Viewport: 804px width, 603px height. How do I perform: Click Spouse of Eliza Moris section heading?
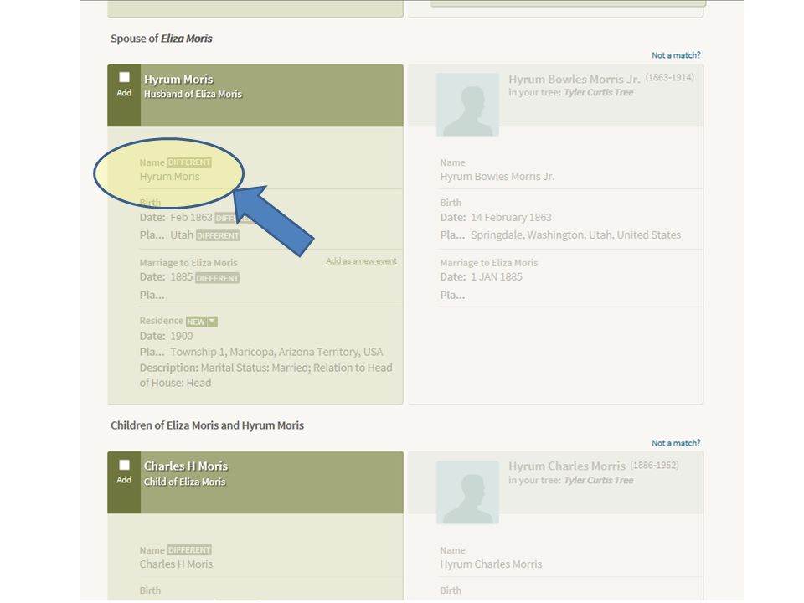pos(162,39)
